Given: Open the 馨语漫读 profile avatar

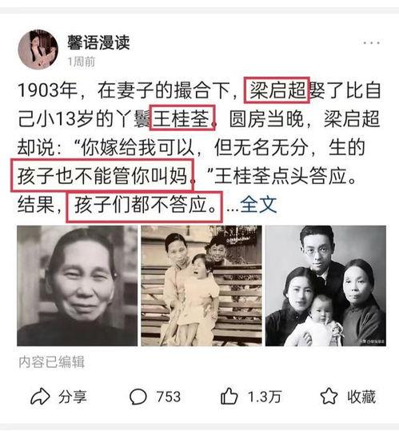Looking at the screenshot, I should point(38,50).
